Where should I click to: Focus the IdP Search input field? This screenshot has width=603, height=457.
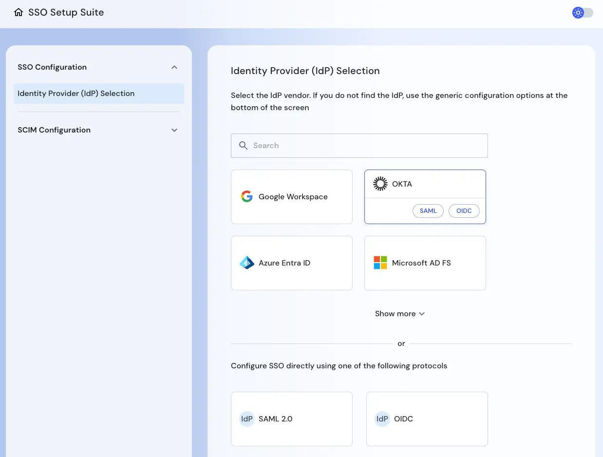(x=359, y=146)
